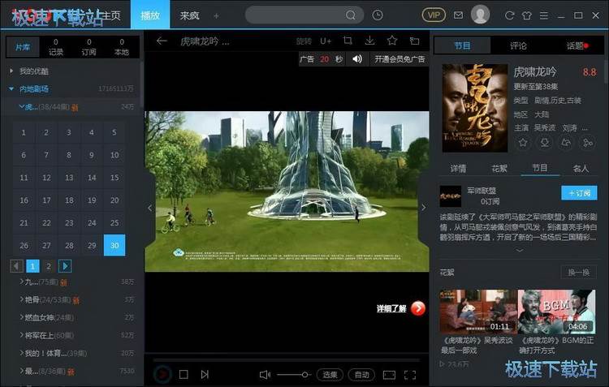The height and width of the screenshot is (387, 609).
Task: Switch to the 来疯 tab
Action: pos(189,15)
